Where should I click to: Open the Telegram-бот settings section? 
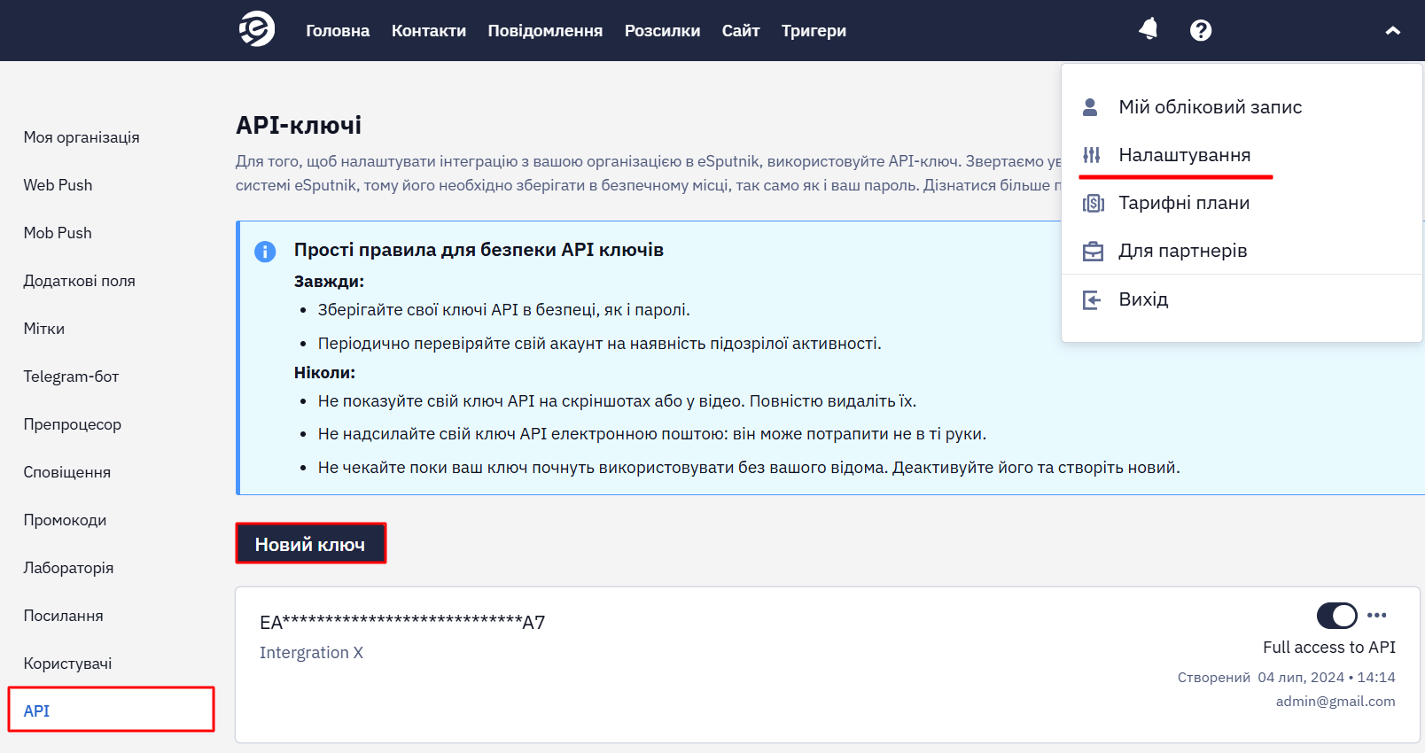[71, 376]
